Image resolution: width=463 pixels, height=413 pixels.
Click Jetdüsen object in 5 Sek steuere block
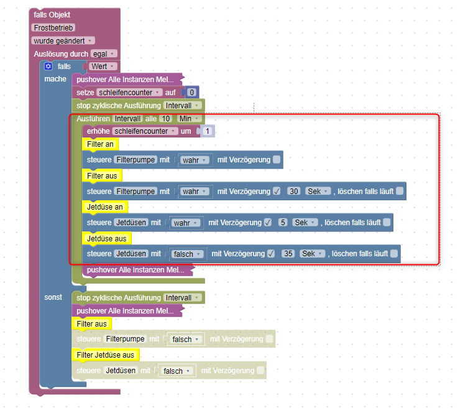tap(131, 223)
